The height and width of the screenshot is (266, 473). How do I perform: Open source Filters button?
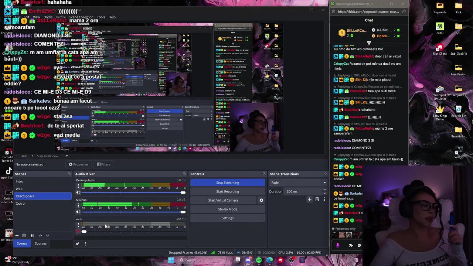[x=103, y=164]
